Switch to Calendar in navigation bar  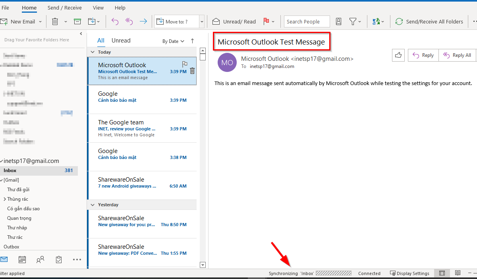22,260
